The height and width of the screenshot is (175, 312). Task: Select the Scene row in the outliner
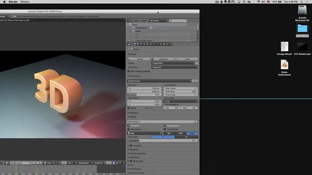coord(157,25)
